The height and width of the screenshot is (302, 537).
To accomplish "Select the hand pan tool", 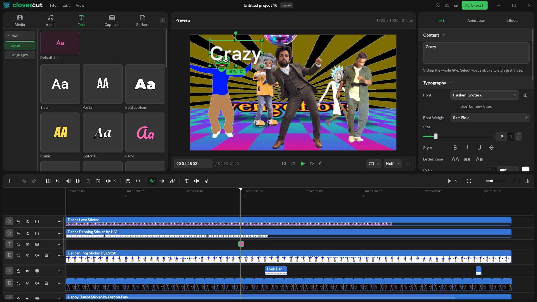I will [x=128, y=181].
